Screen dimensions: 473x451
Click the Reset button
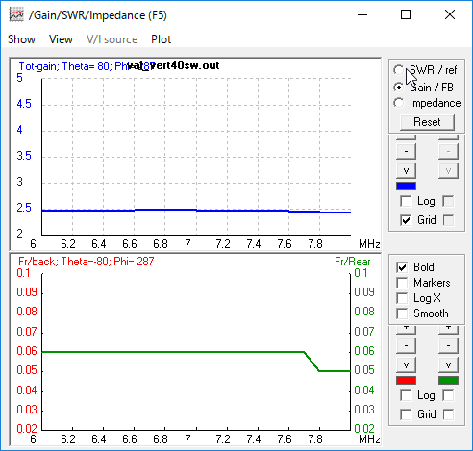(x=427, y=122)
